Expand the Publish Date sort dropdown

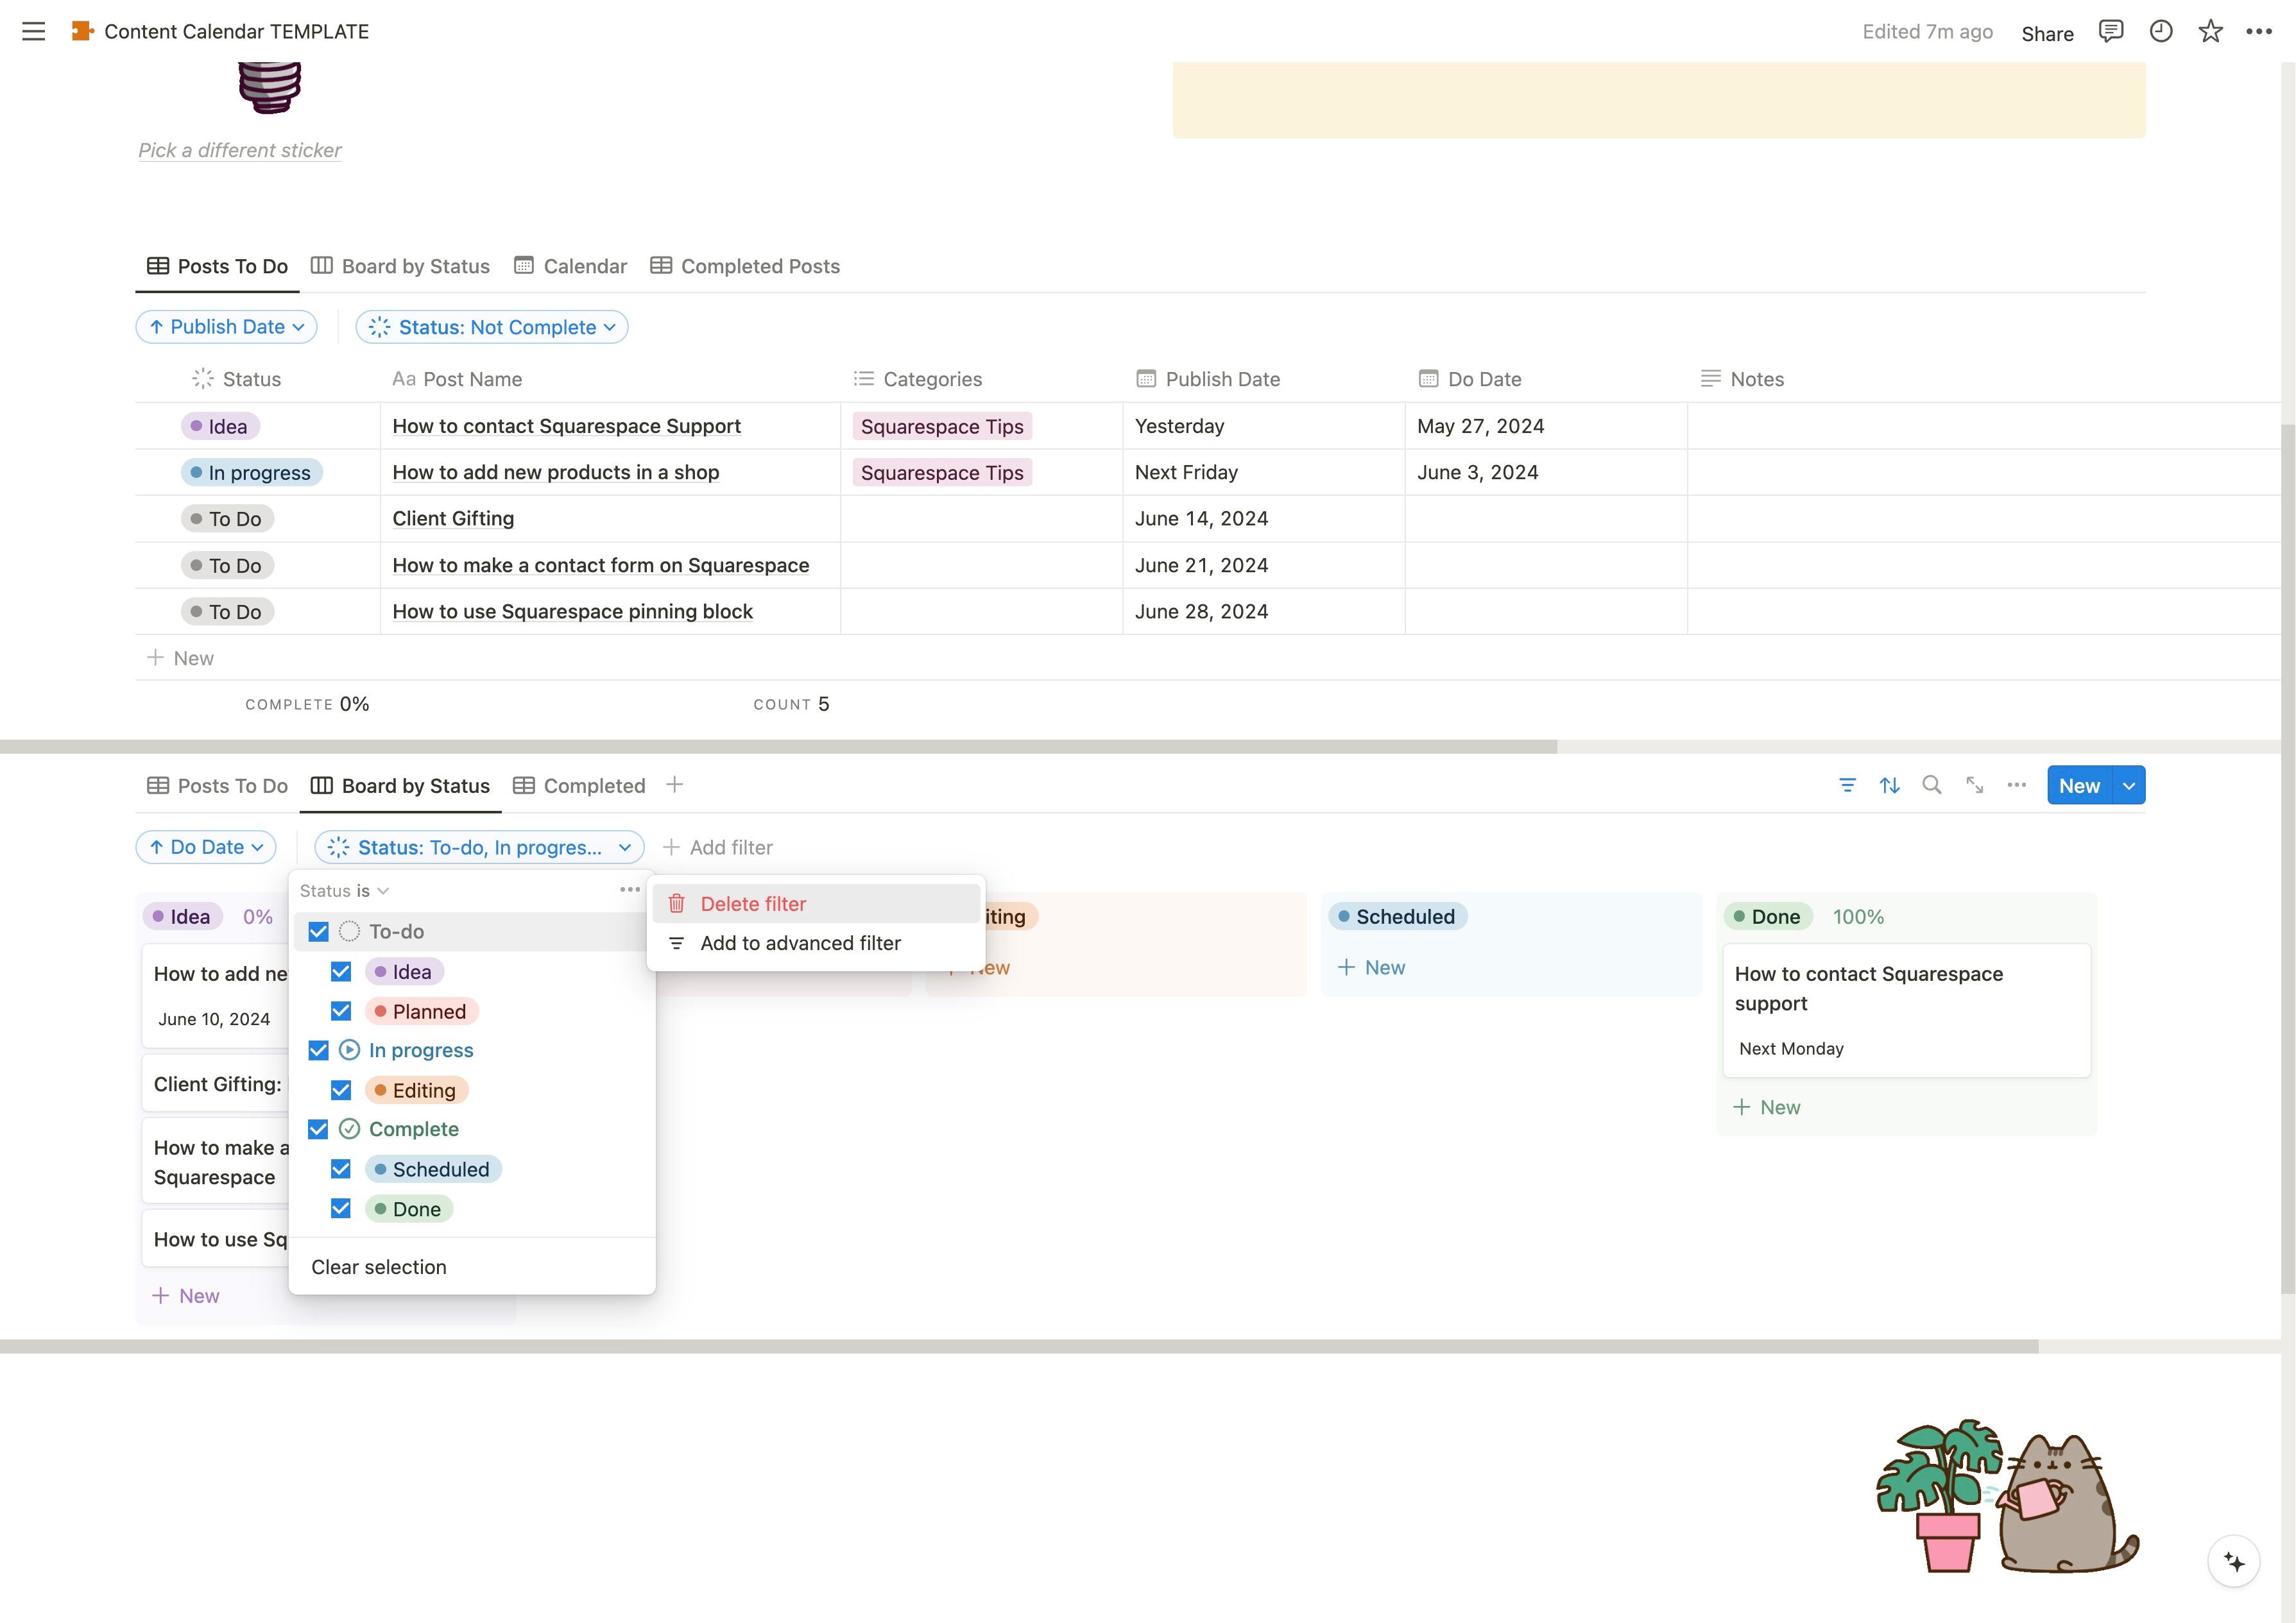tap(227, 327)
